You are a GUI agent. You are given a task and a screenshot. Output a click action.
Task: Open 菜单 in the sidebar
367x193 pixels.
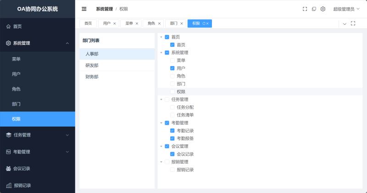point(38,59)
